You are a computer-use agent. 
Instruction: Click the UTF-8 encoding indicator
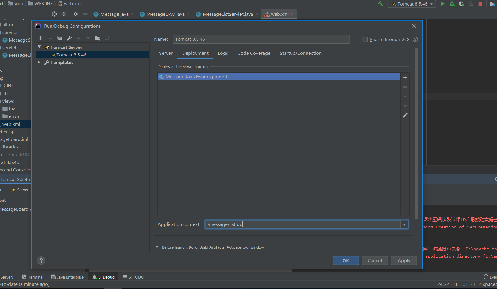[x=469, y=284]
